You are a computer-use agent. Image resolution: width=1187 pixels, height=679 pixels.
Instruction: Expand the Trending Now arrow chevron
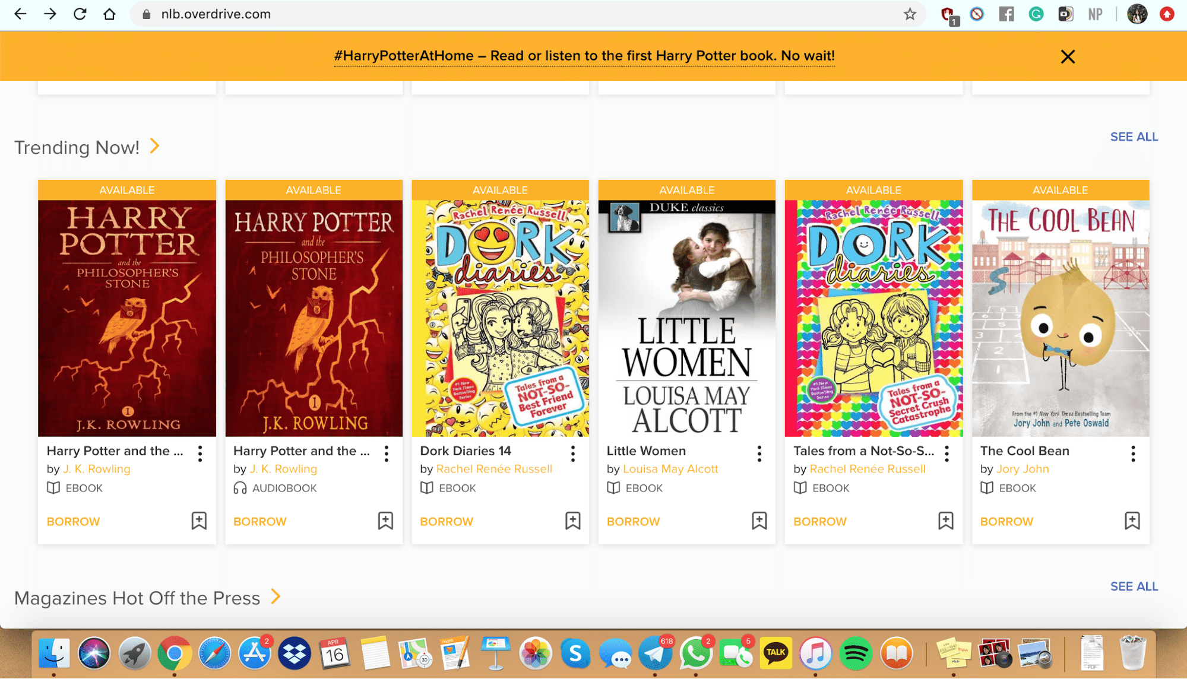[x=155, y=146]
